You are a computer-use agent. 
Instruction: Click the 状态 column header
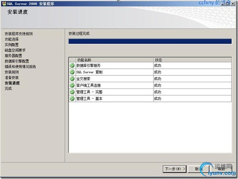(192, 60)
